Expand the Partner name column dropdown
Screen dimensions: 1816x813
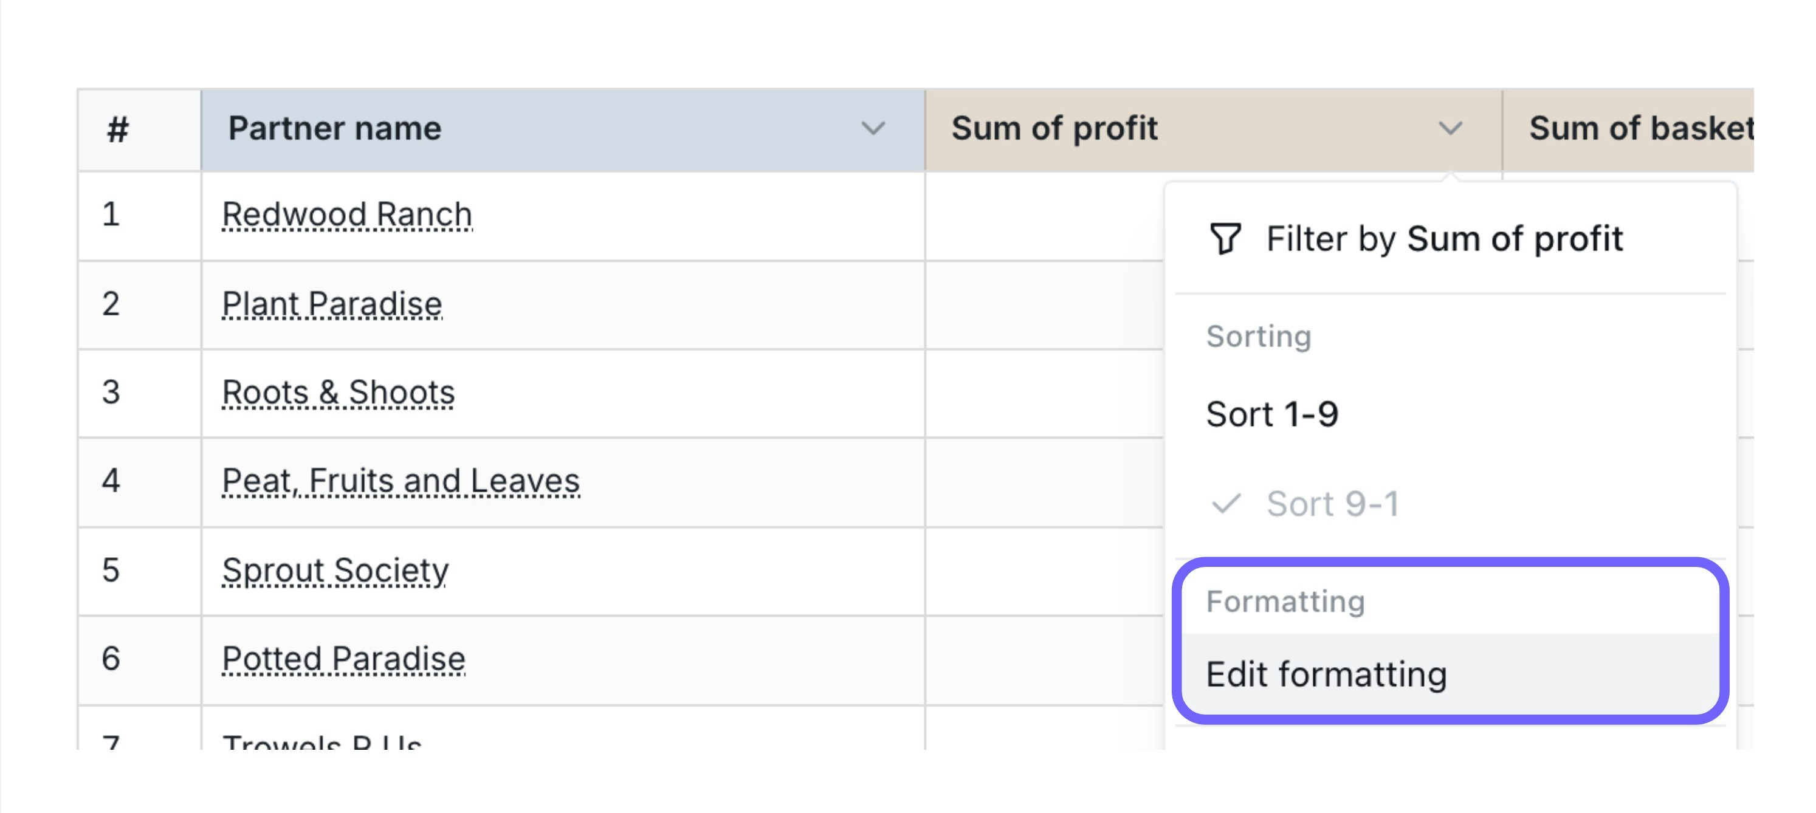(873, 129)
